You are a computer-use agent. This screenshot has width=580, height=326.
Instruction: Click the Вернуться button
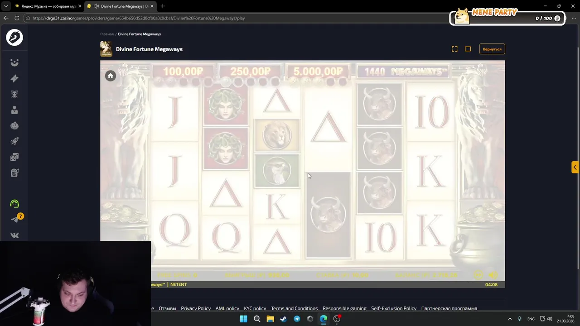(492, 49)
